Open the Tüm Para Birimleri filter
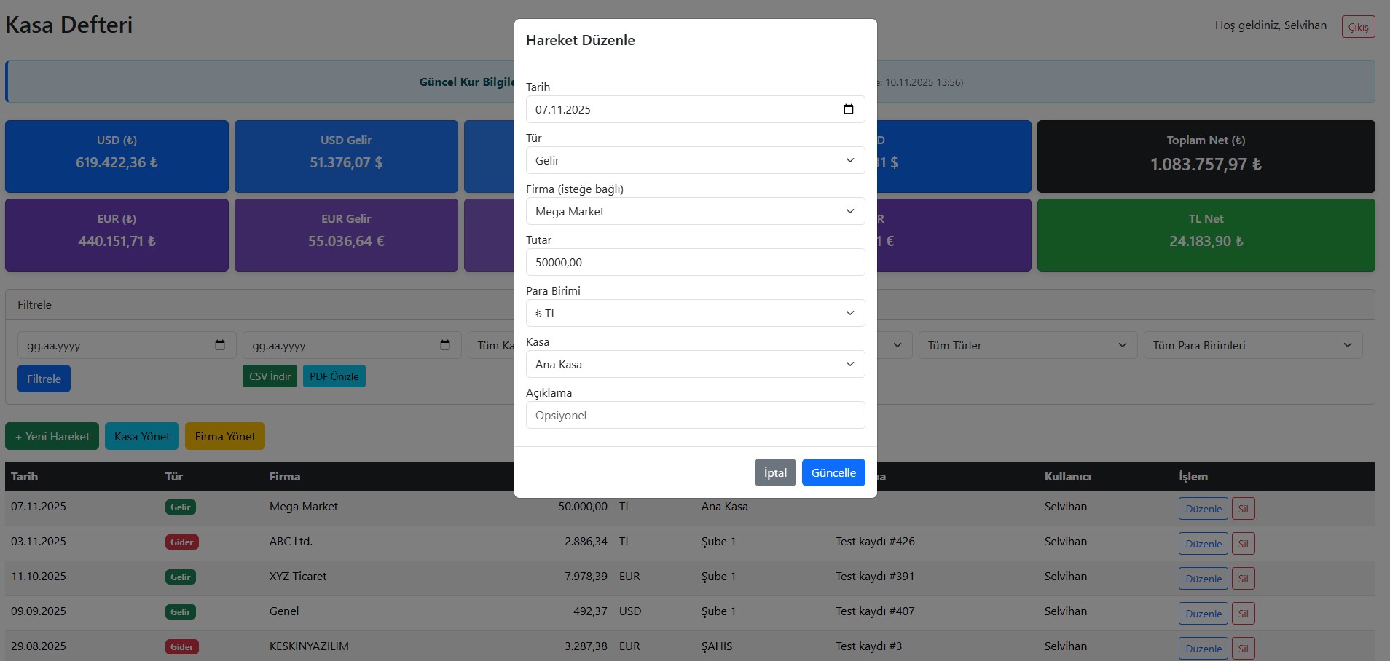 point(1252,345)
